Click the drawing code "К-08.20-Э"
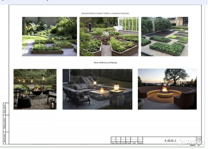Image resolution: width=208 pixels, height=149 pixels. tap(170, 141)
